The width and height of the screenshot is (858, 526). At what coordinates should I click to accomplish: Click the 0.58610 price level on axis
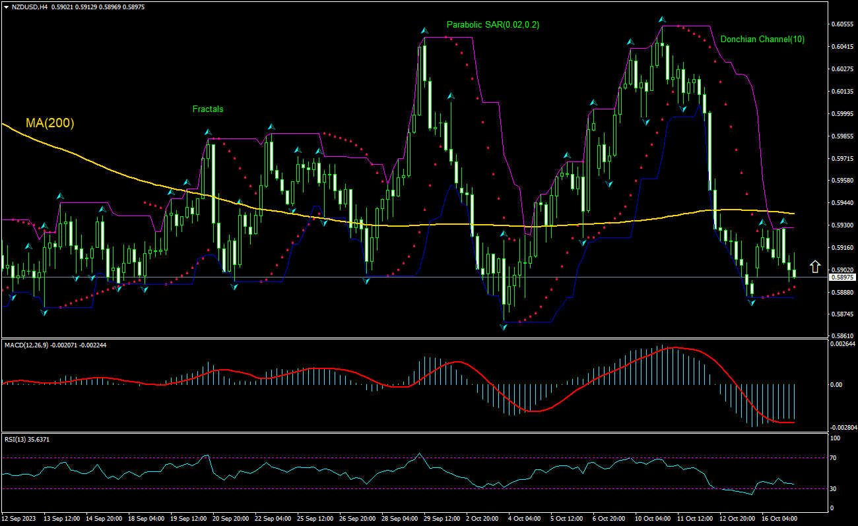click(x=841, y=336)
